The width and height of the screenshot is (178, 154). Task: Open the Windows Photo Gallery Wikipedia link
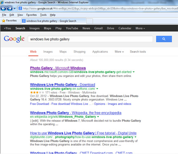pos(76,113)
